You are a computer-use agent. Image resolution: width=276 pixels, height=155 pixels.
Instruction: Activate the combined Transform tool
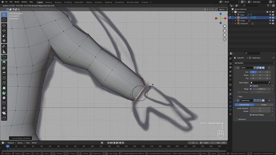(4, 41)
